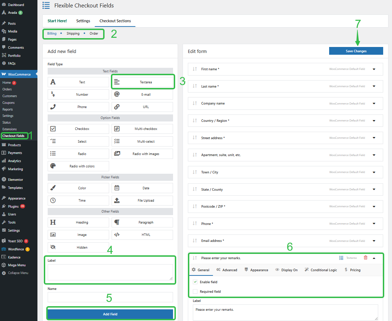Expand the First name field options
Viewport: 392px width, 321px height.
[x=374, y=69]
